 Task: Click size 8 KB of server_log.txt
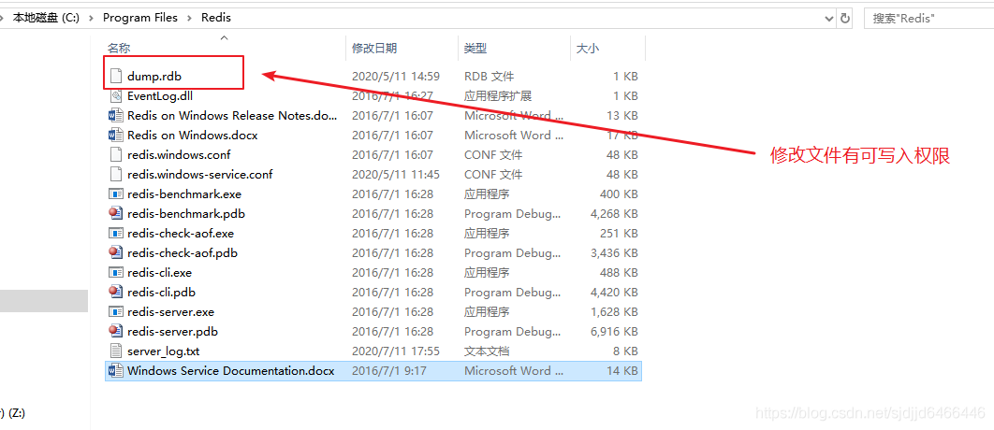(625, 351)
